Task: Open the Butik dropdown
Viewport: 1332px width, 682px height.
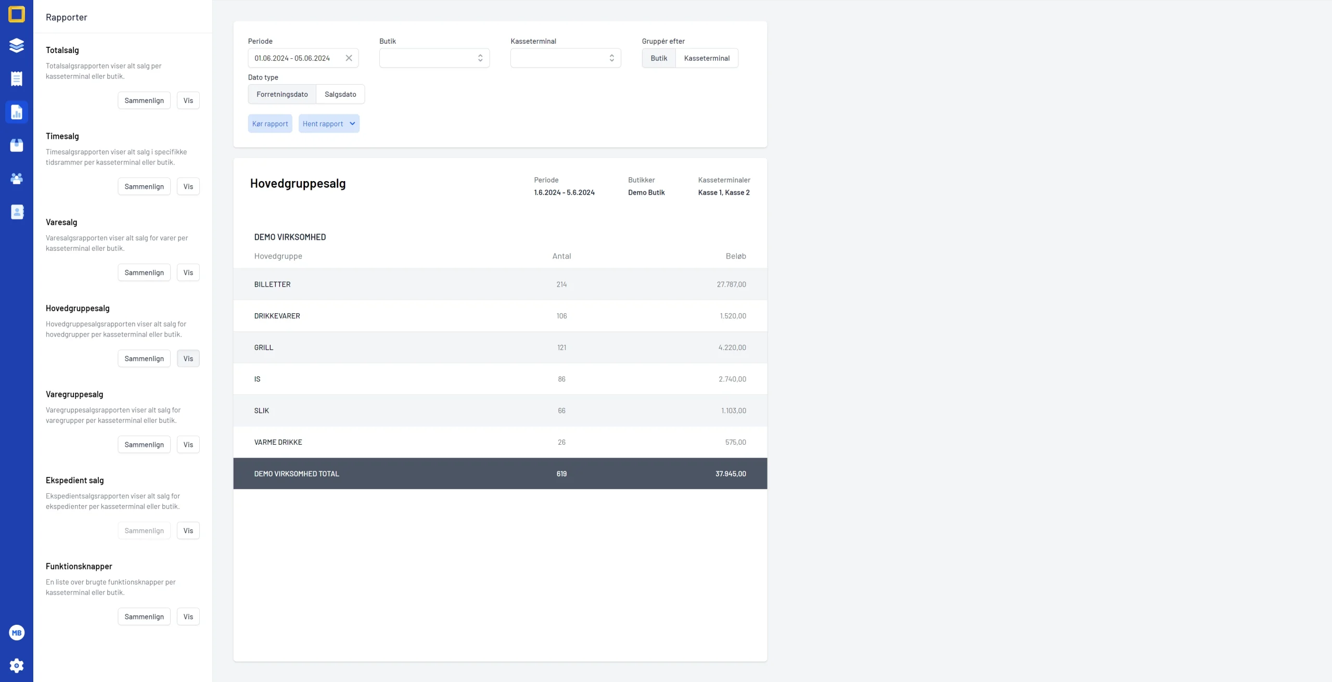Action: coord(434,58)
